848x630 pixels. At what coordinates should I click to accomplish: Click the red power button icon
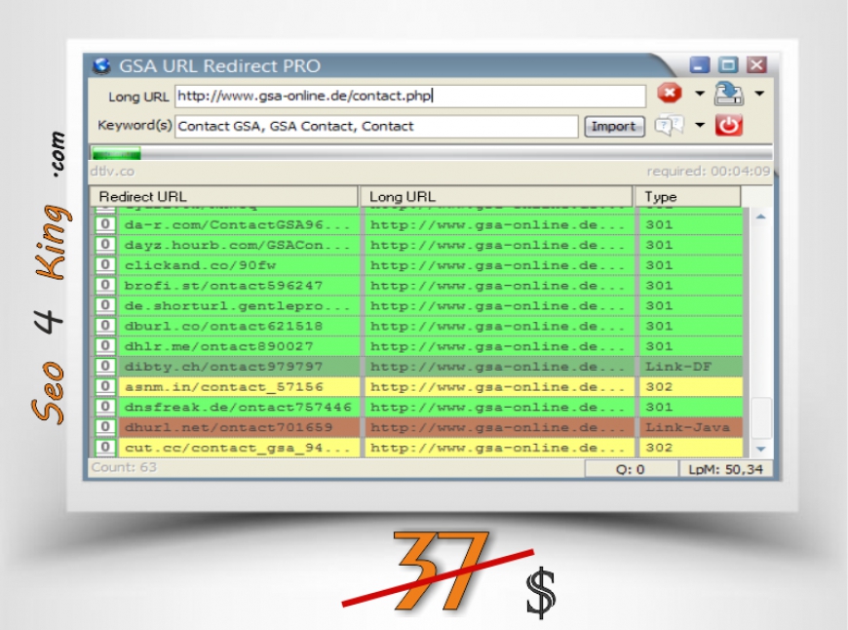728,126
